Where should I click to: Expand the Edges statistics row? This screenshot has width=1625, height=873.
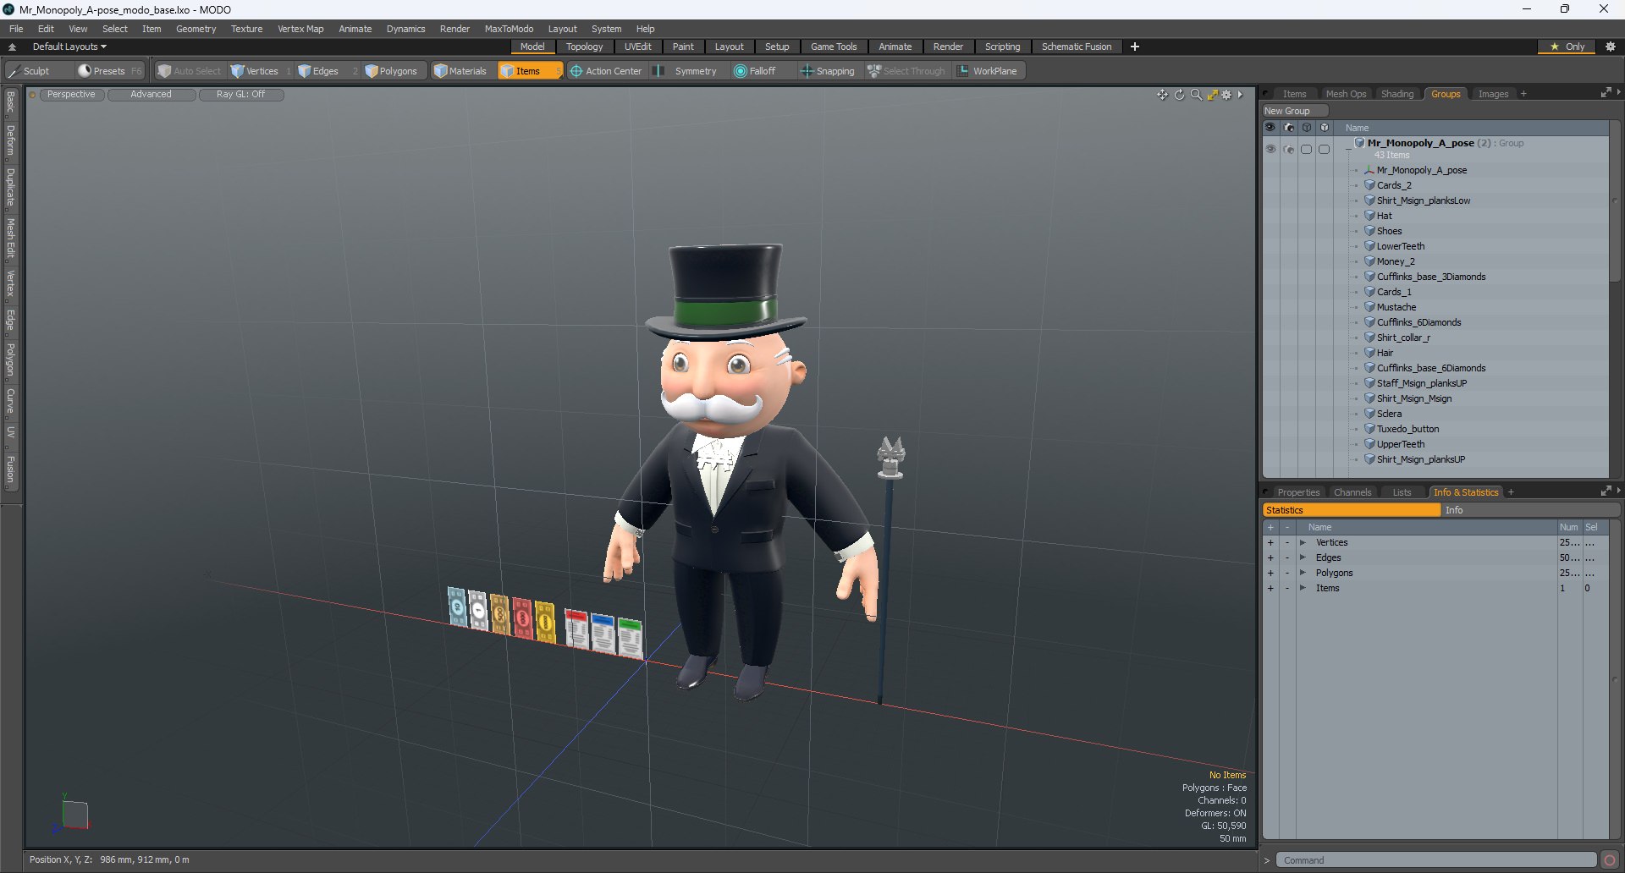1303,557
